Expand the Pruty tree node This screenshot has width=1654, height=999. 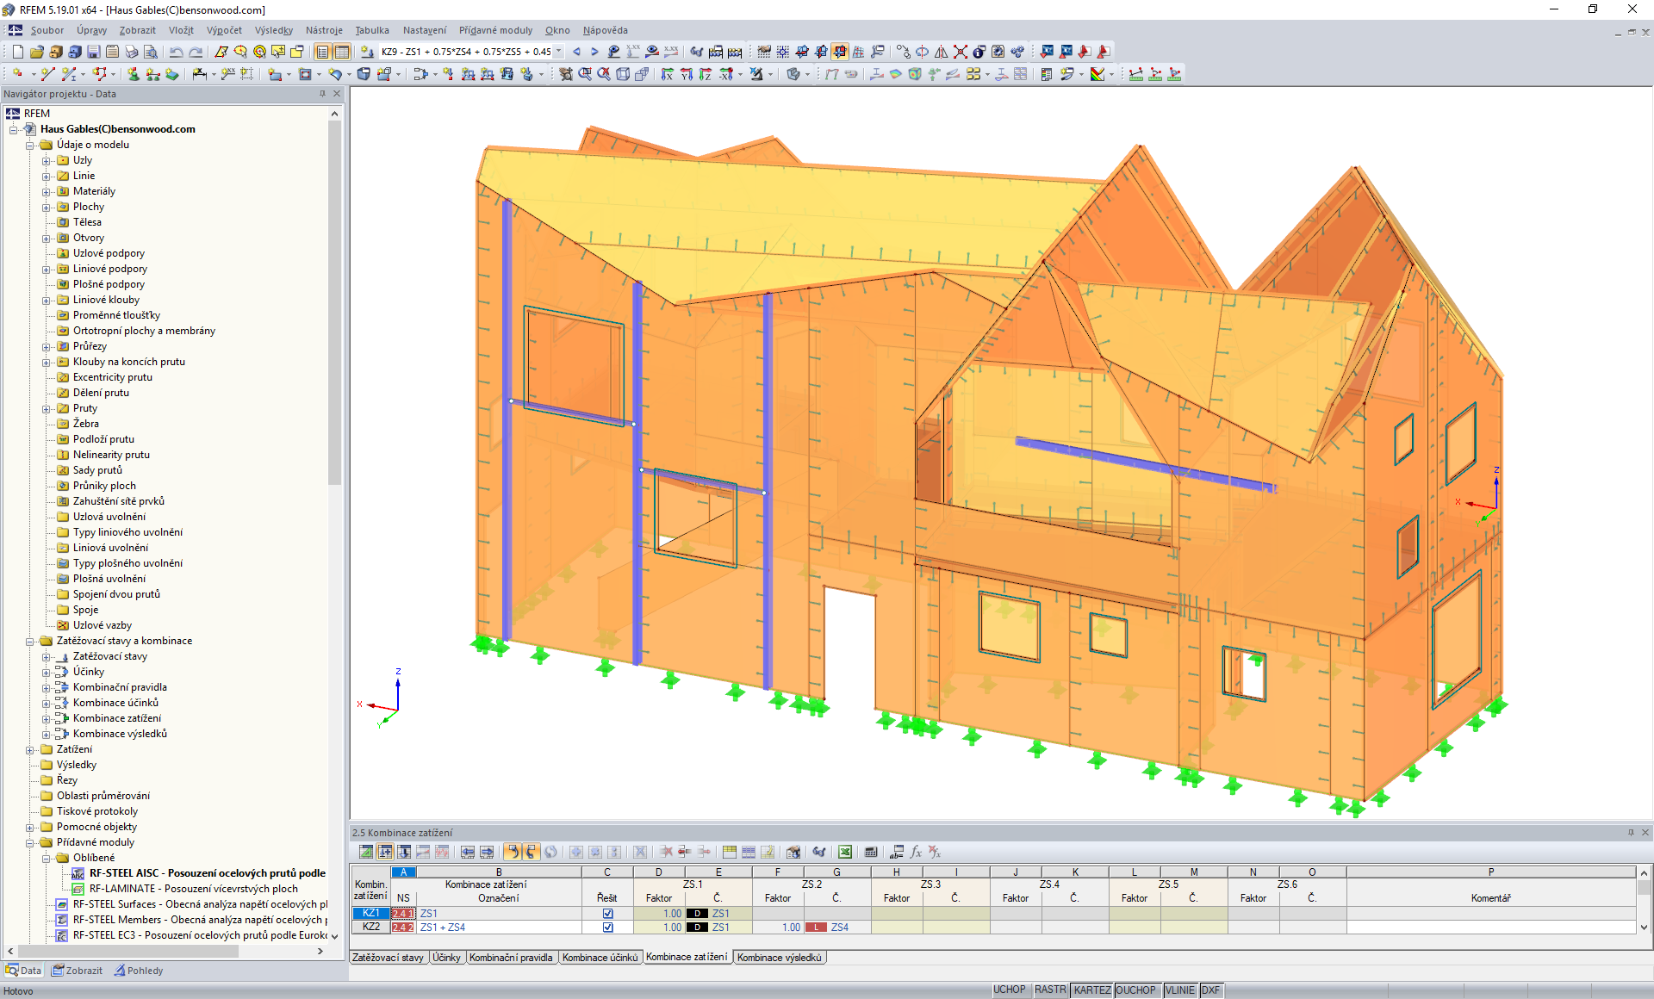point(47,408)
